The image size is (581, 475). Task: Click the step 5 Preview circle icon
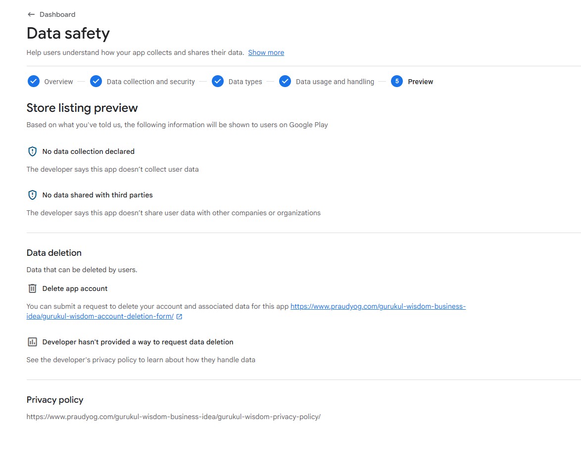click(x=397, y=82)
